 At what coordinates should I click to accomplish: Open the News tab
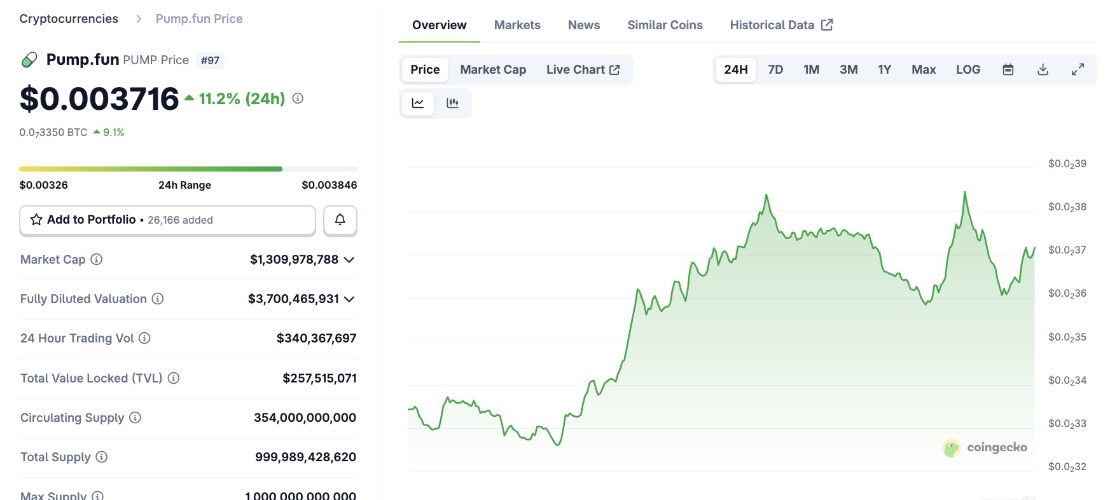point(584,25)
